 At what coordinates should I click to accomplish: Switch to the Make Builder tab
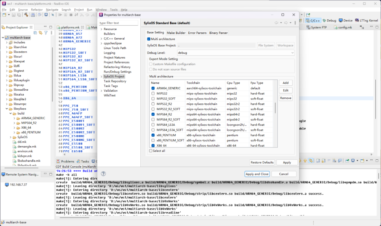[176, 33]
